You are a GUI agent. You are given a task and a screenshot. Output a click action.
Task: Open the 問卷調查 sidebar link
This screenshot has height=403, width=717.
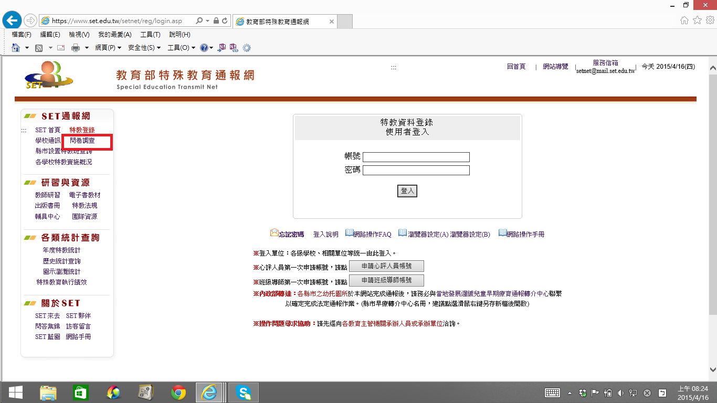pyautogui.click(x=82, y=141)
